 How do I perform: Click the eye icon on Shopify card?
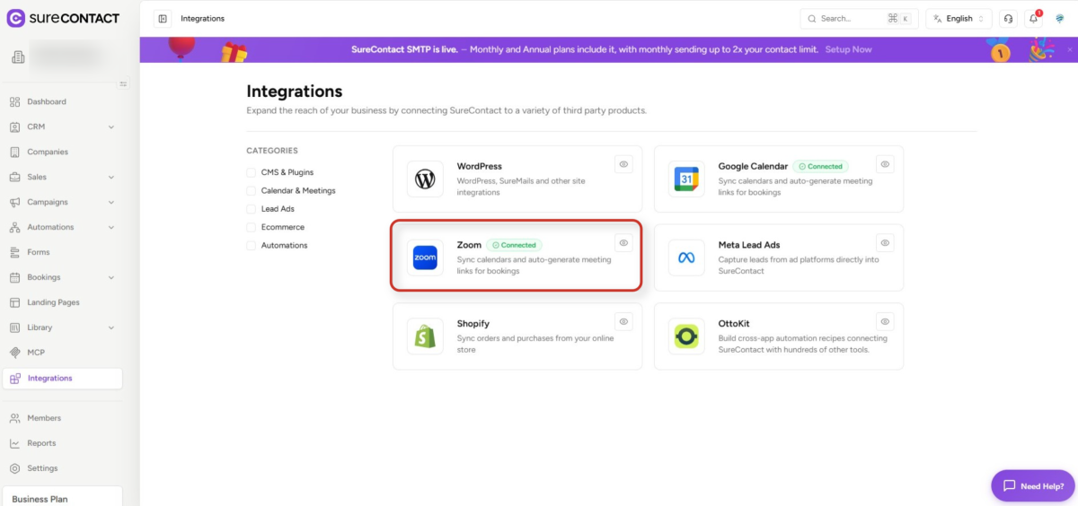click(x=623, y=321)
